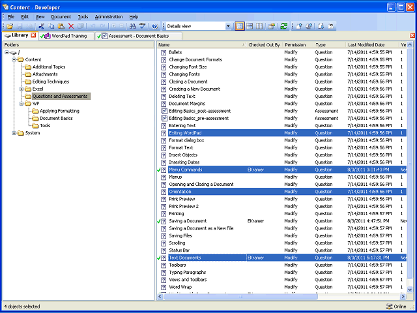This screenshot has height=313, width=417.
Task: Click the Check In All icon
Action: coord(309,26)
